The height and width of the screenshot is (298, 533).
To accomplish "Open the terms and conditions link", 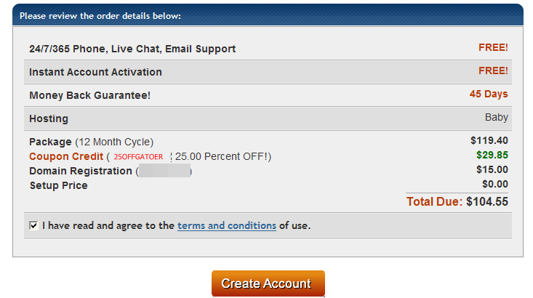I will [x=226, y=225].
